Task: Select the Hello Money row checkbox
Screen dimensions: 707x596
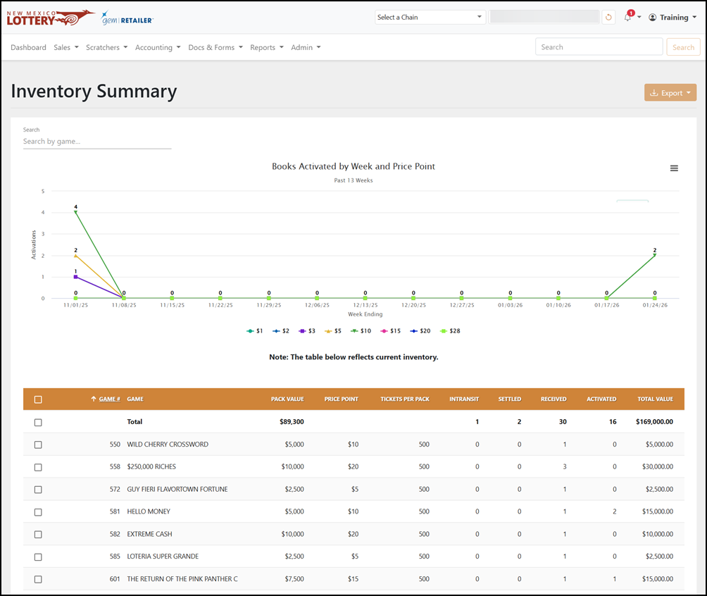Action: [x=38, y=512]
